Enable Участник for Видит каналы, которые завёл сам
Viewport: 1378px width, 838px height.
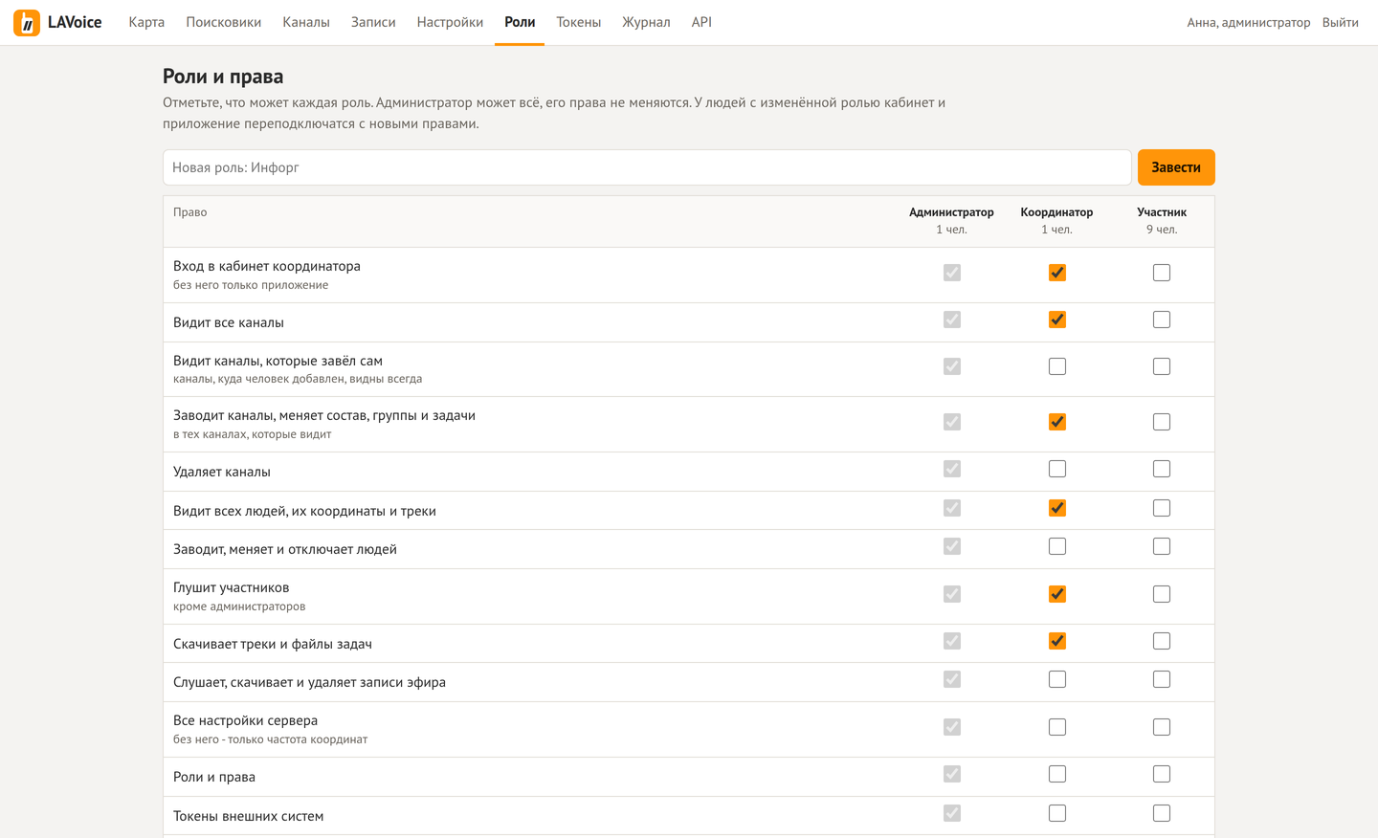pos(1162,366)
